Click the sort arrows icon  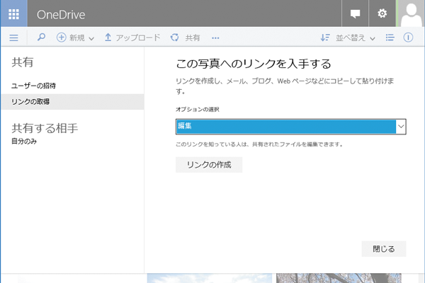(325, 37)
